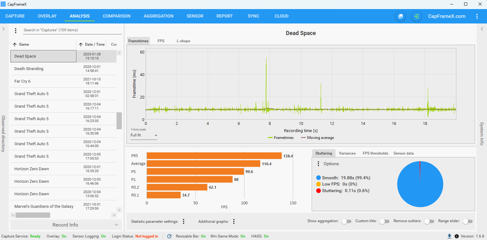The height and width of the screenshot is (240, 487).
Task: Select Grand Theft Auto 5 at 16:17:11
Action: click(x=63, y=106)
